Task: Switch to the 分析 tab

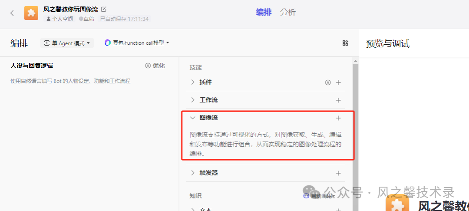Action: pyautogui.click(x=288, y=12)
